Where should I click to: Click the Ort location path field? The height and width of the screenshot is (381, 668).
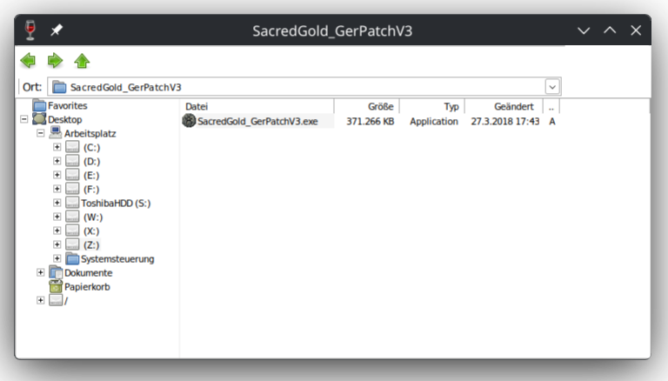[304, 87]
